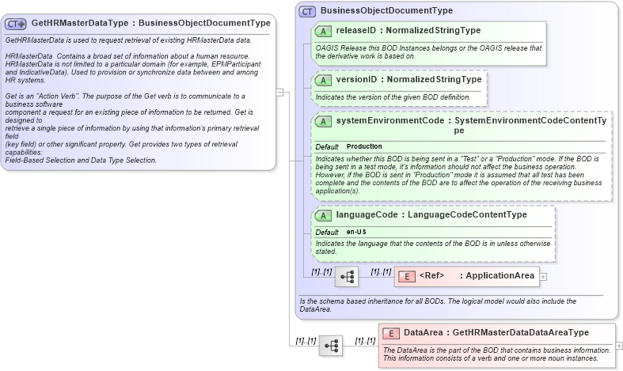Expand the ApplicationArea element plus box
The height and width of the screenshot is (371, 623).
tap(543, 277)
